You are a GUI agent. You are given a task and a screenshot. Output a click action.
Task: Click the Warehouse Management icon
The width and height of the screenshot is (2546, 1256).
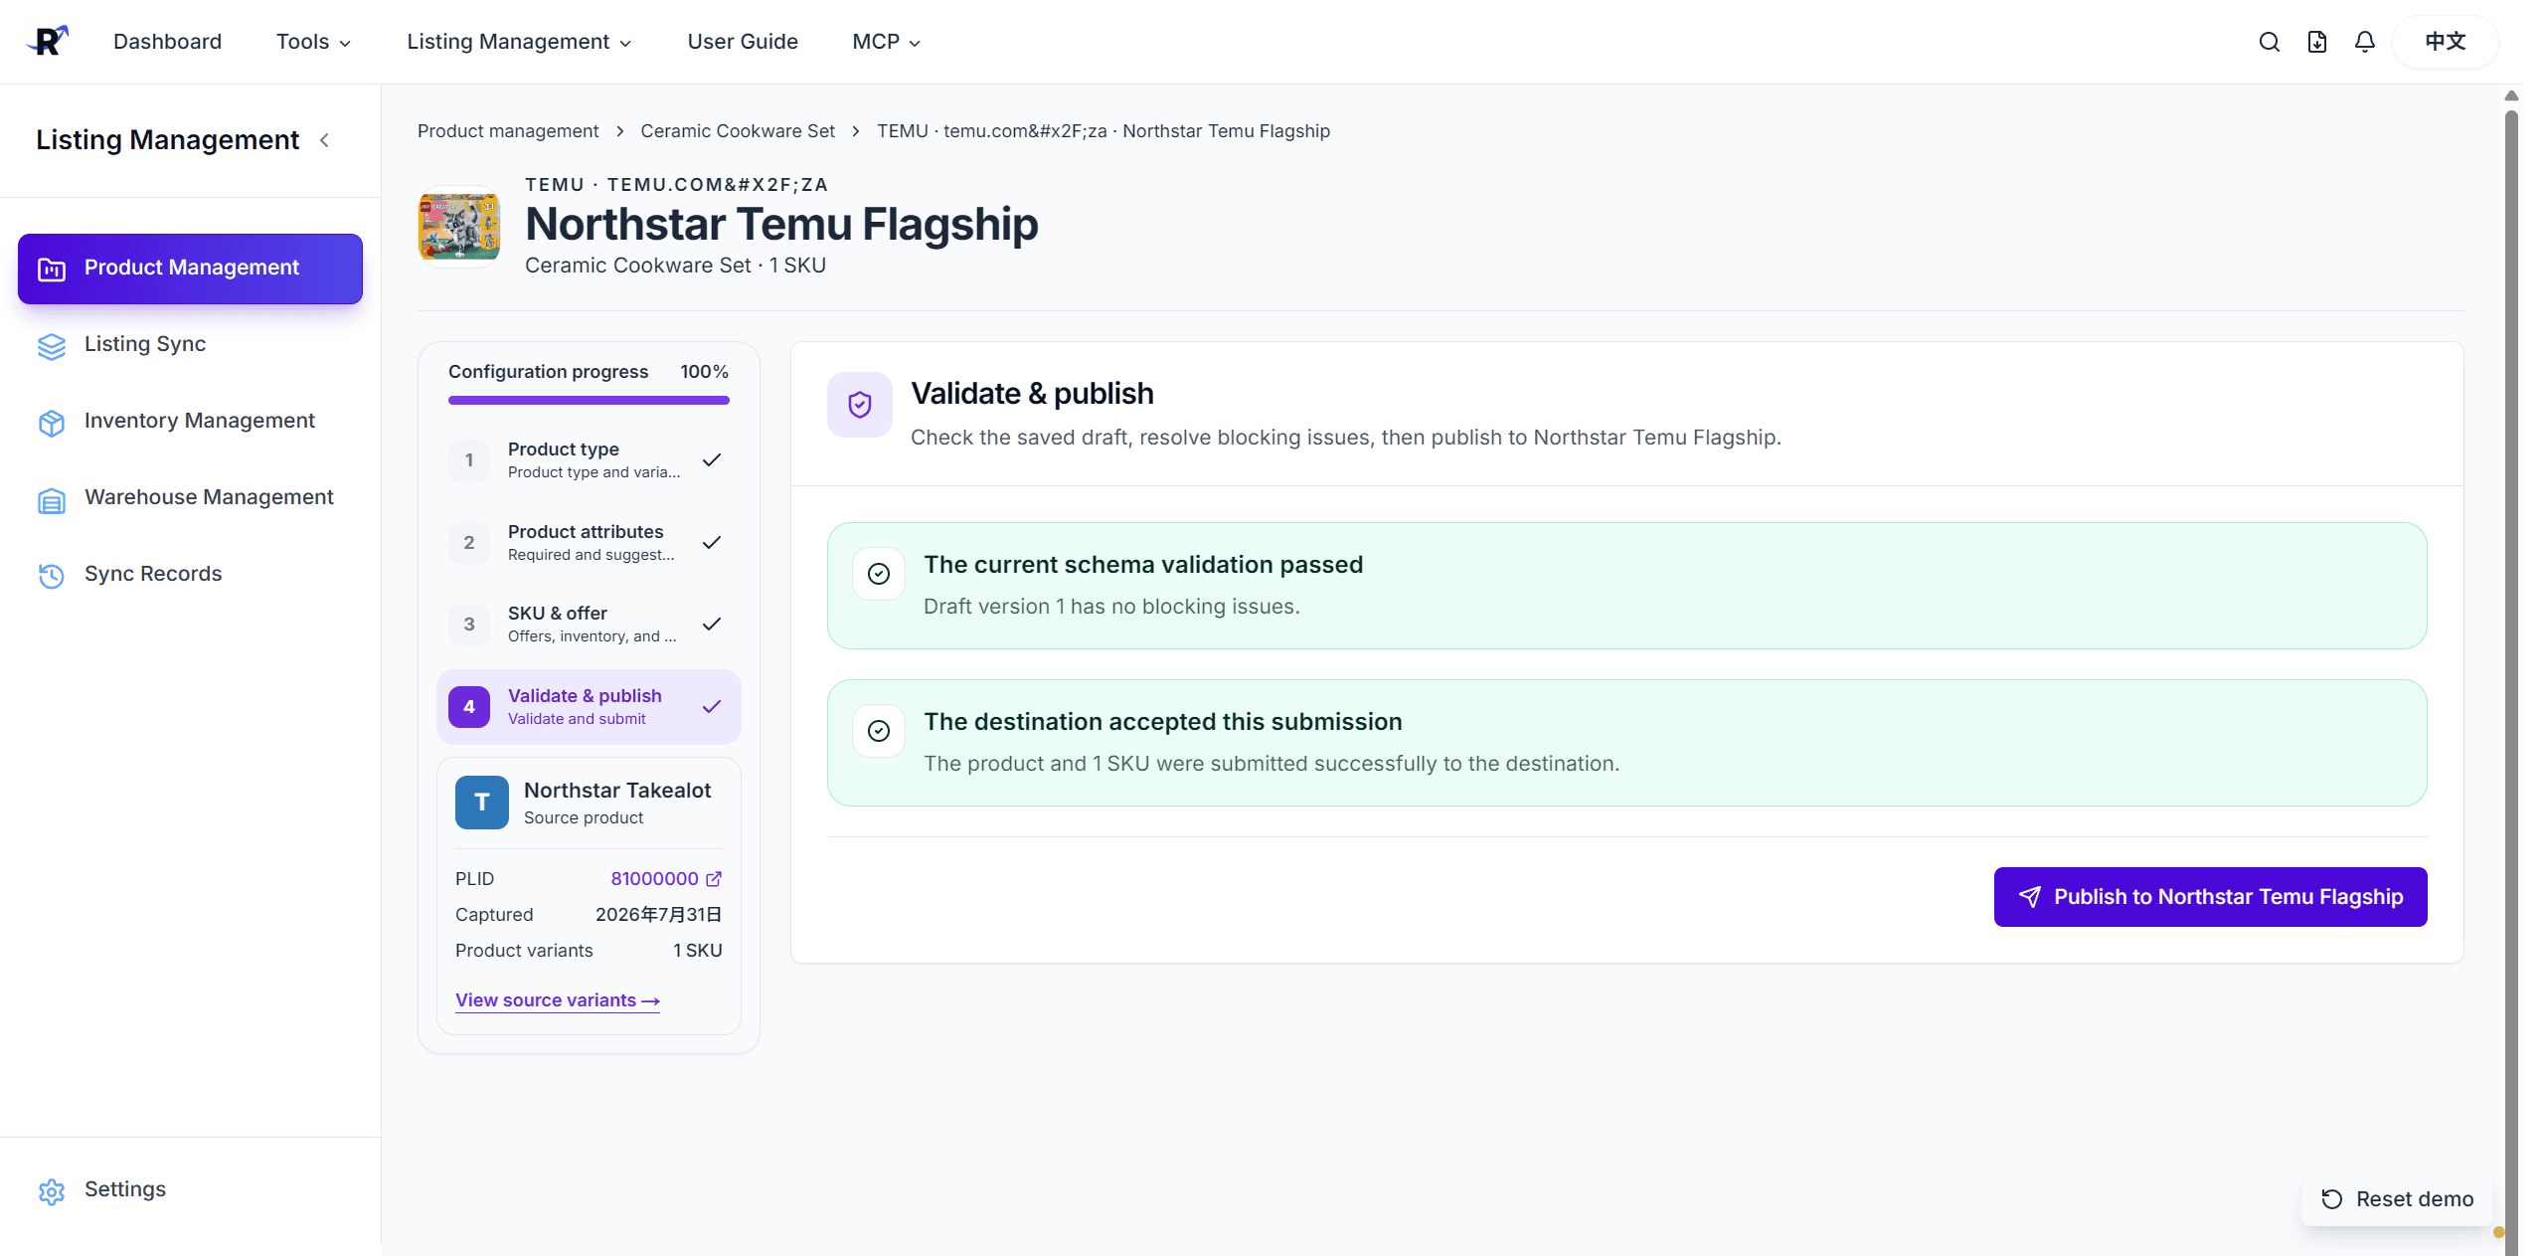[52, 499]
